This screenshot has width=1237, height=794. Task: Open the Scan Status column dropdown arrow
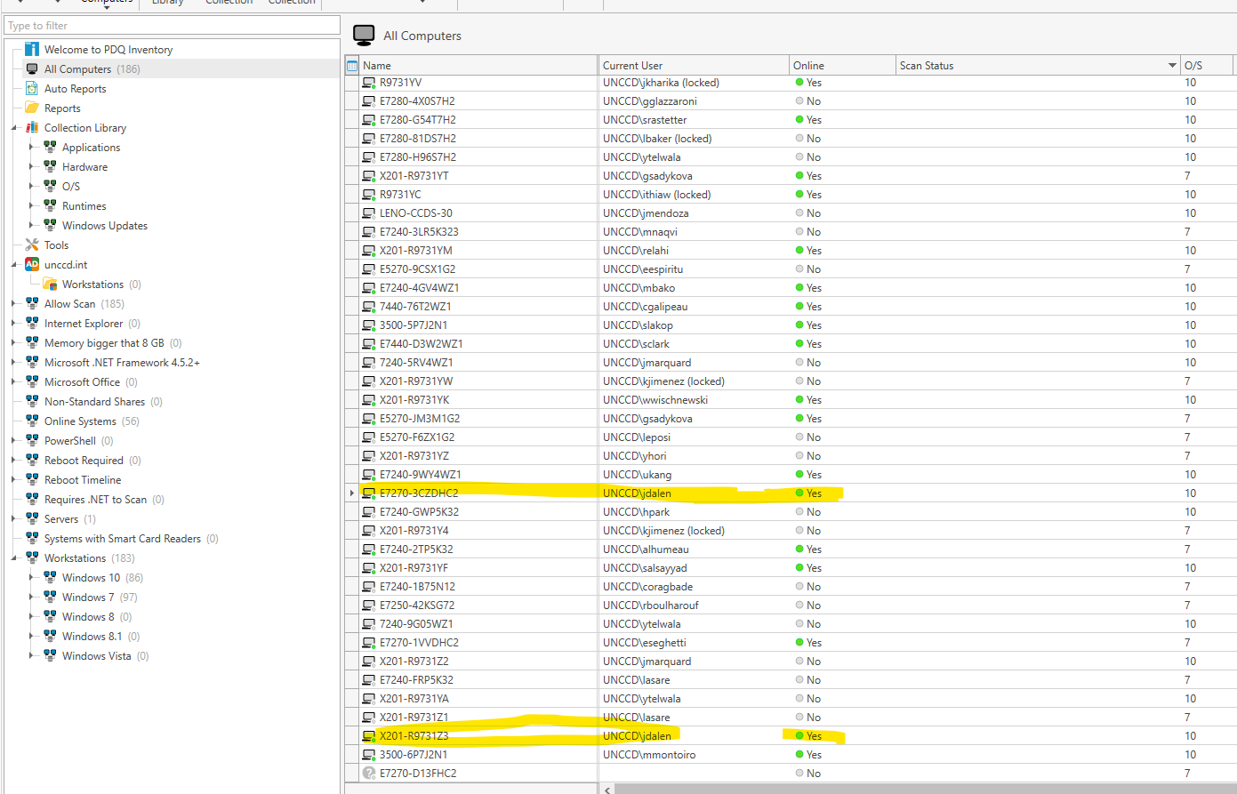tap(1172, 66)
